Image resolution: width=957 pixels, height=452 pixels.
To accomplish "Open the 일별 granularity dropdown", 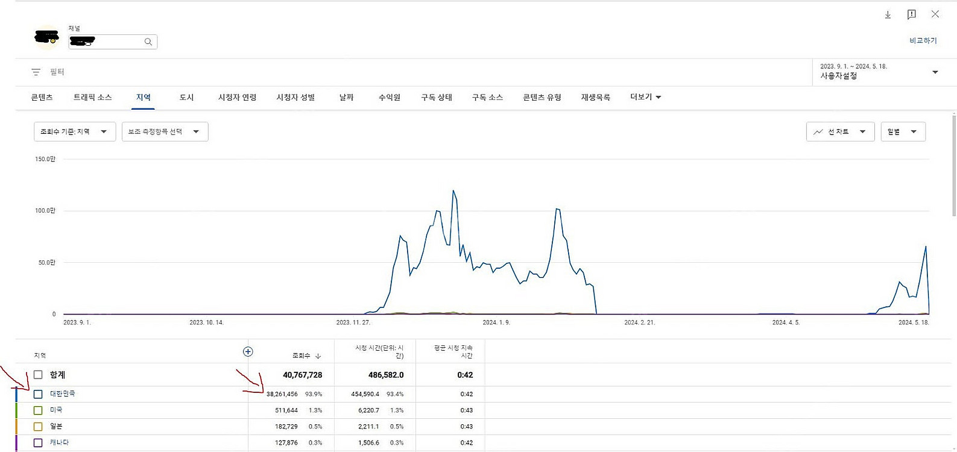I will click(903, 131).
